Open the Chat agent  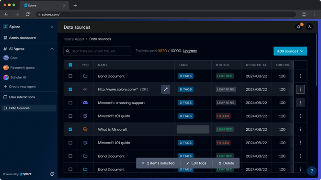14,58
